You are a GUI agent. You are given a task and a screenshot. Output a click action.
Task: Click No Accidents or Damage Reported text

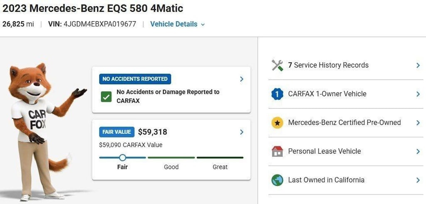tap(168, 96)
